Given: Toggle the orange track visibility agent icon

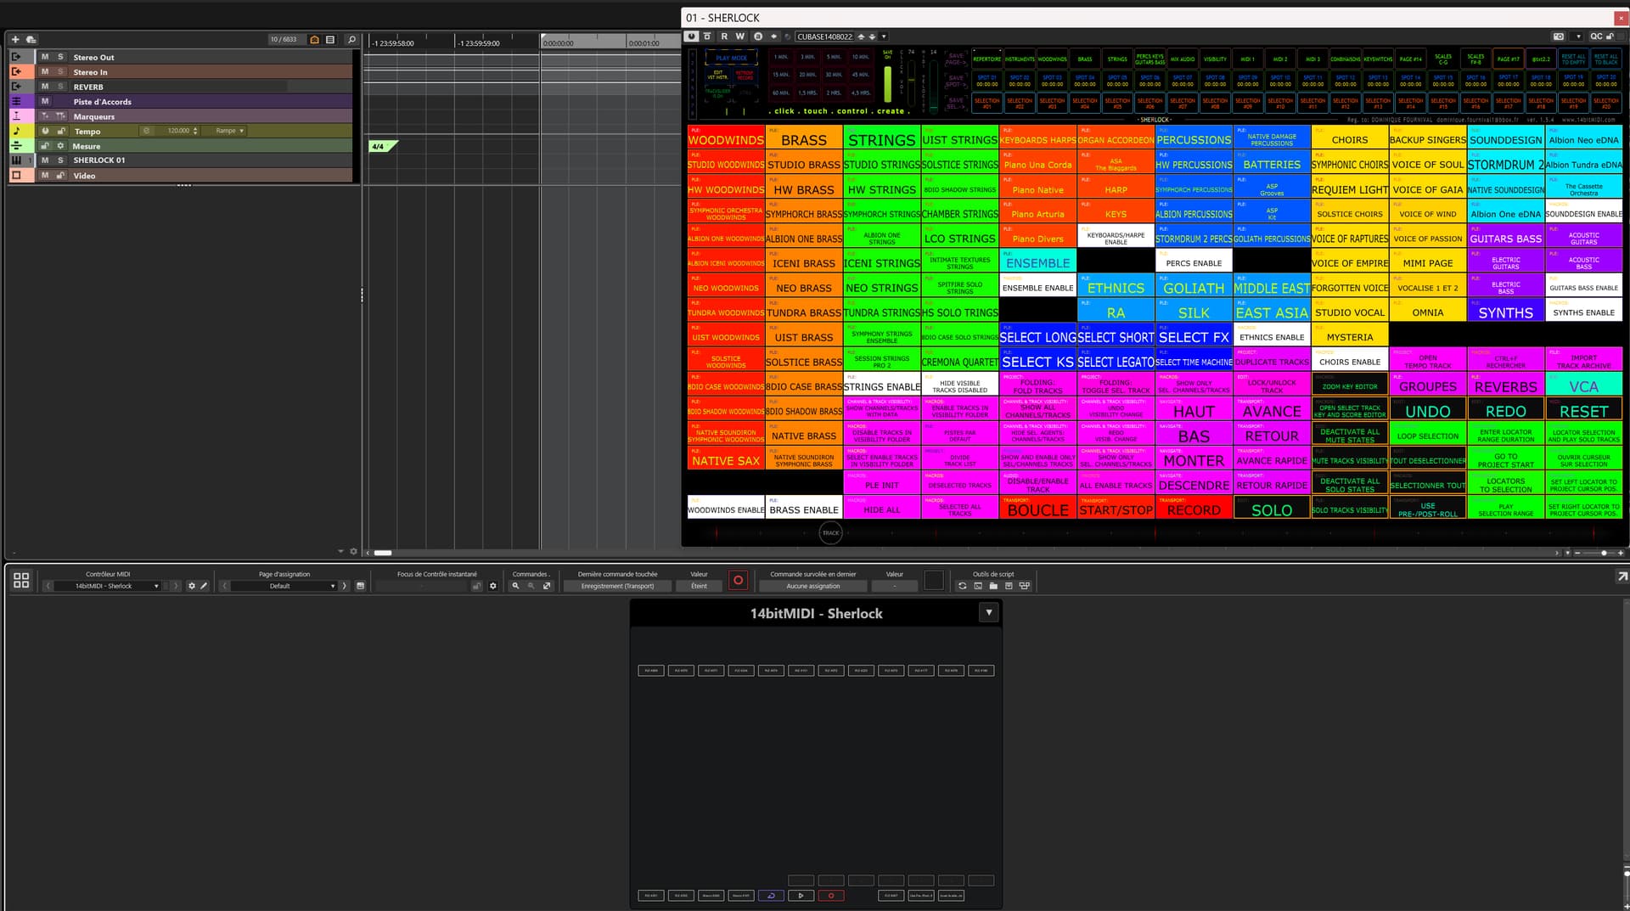Looking at the screenshot, I should pyautogui.click(x=315, y=39).
